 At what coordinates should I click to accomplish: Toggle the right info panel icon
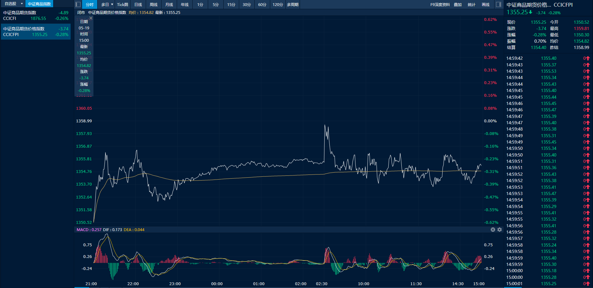click(498, 4)
